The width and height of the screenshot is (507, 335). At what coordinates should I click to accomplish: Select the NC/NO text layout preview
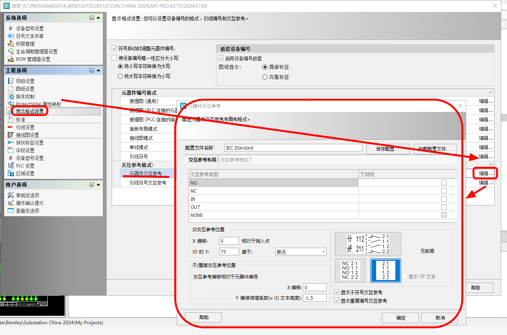(350, 271)
